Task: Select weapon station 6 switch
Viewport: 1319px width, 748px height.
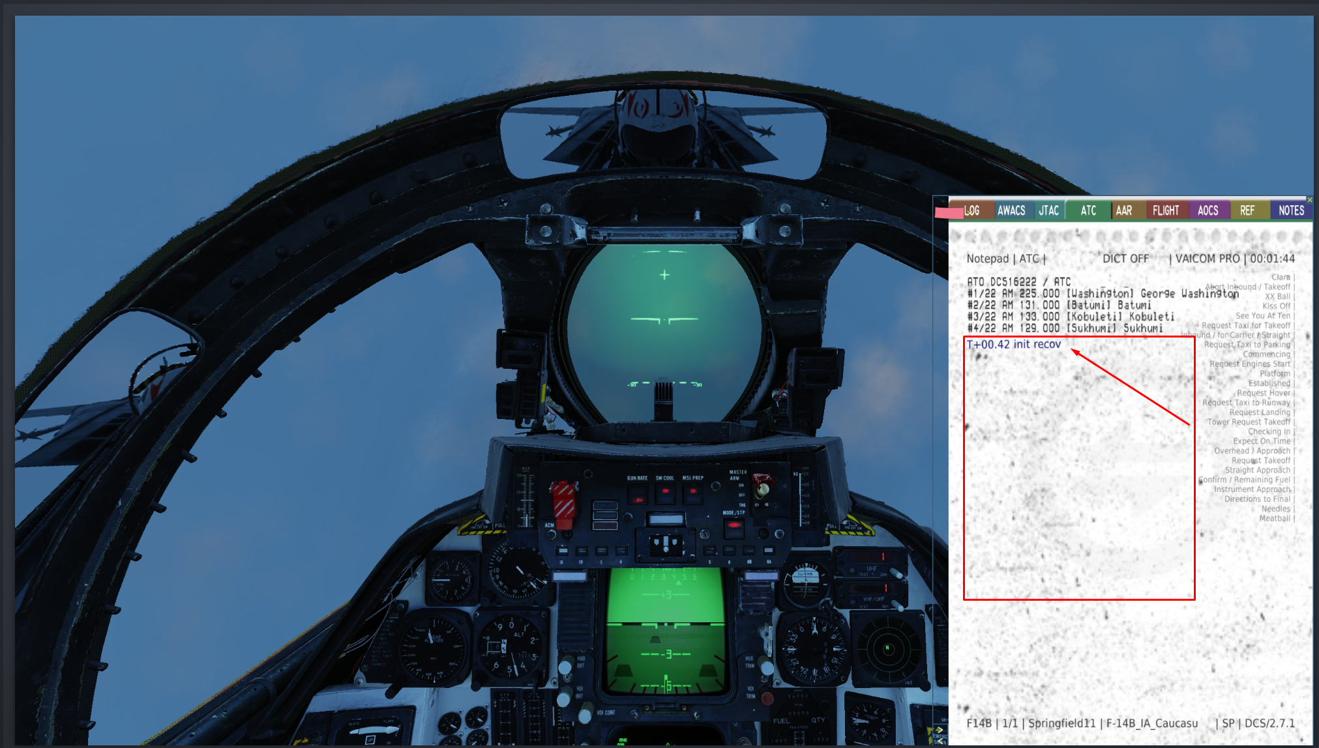Action: [729, 551]
